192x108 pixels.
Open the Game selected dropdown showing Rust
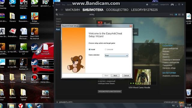[116, 55]
